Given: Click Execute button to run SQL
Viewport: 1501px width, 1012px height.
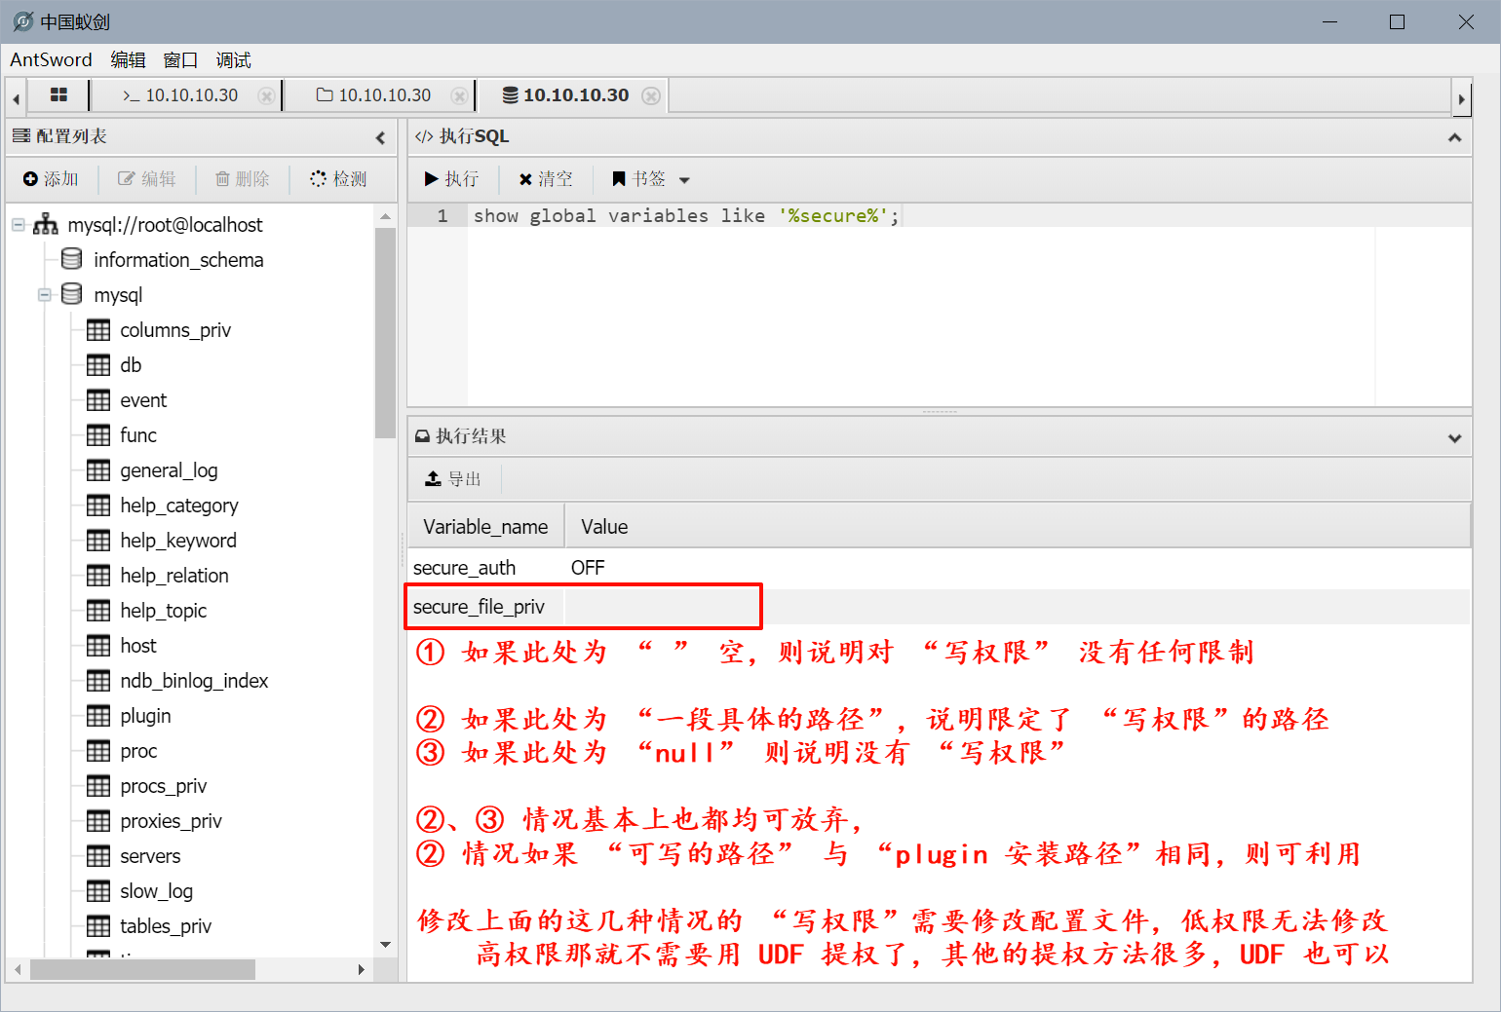Looking at the screenshot, I should coord(452,179).
